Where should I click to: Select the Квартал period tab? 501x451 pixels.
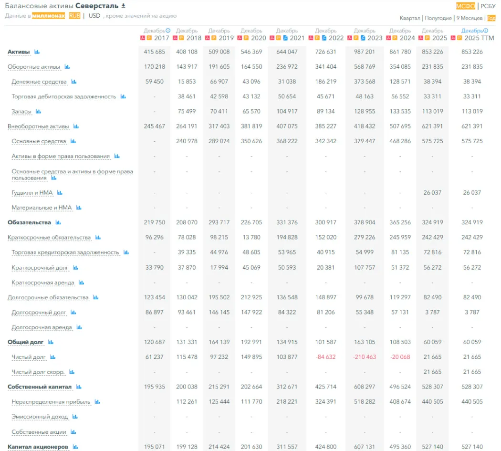[x=410, y=18]
